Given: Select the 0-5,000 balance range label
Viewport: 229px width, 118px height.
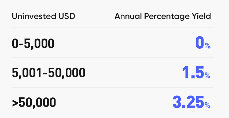Looking at the screenshot, I should 33,43.
